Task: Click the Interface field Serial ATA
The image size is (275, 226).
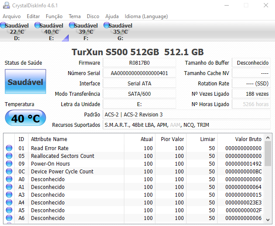Action: tap(139, 83)
